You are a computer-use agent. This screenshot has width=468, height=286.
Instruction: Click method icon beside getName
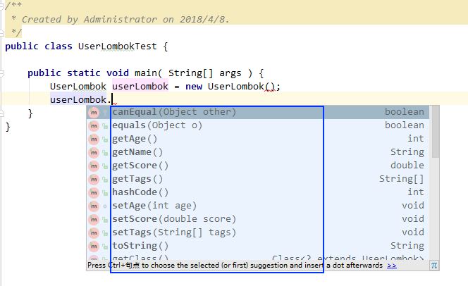tap(94, 153)
